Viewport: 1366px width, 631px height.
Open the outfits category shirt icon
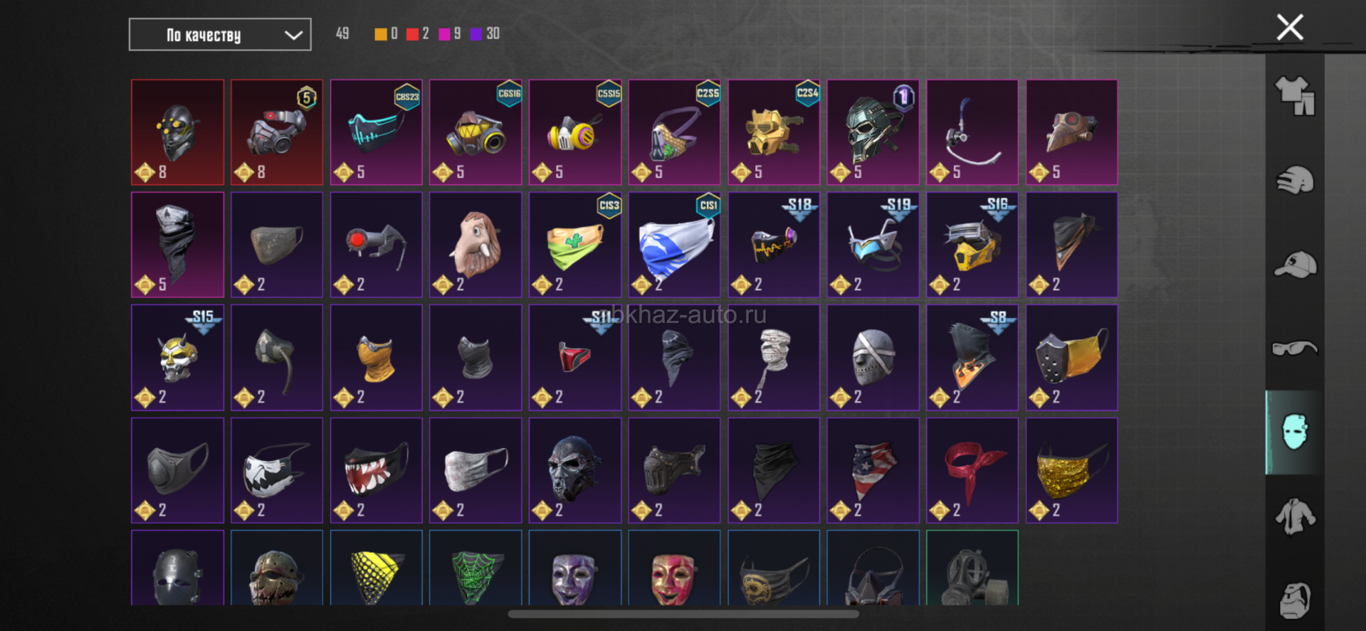coord(1295,96)
